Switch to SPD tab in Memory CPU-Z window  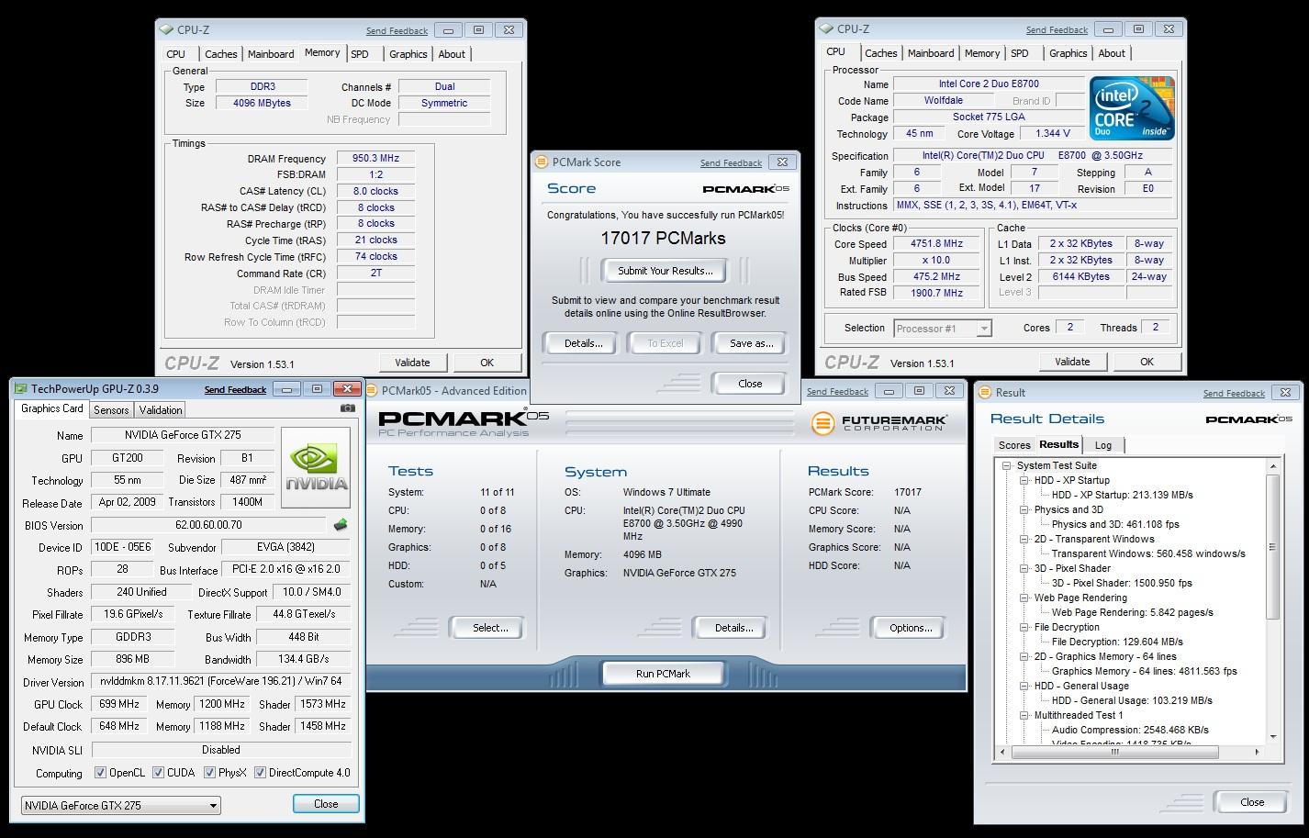tap(360, 54)
